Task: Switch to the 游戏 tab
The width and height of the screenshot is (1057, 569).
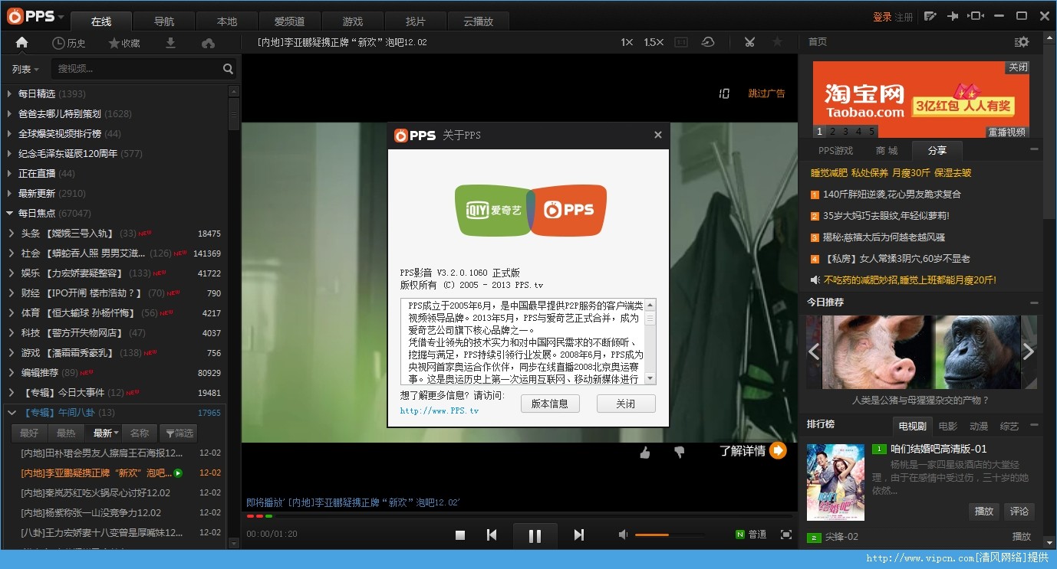Action: click(x=352, y=21)
